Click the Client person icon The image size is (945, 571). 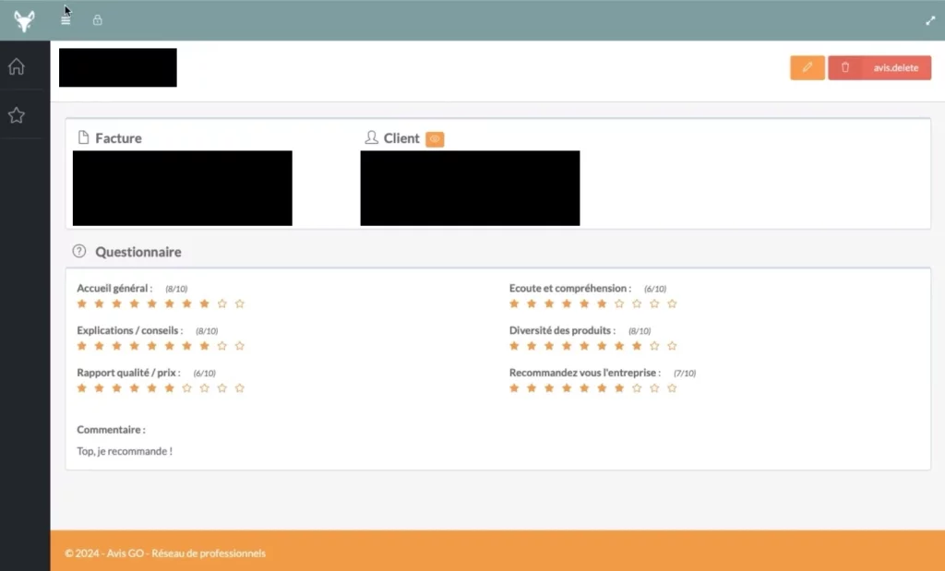click(371, 137)
